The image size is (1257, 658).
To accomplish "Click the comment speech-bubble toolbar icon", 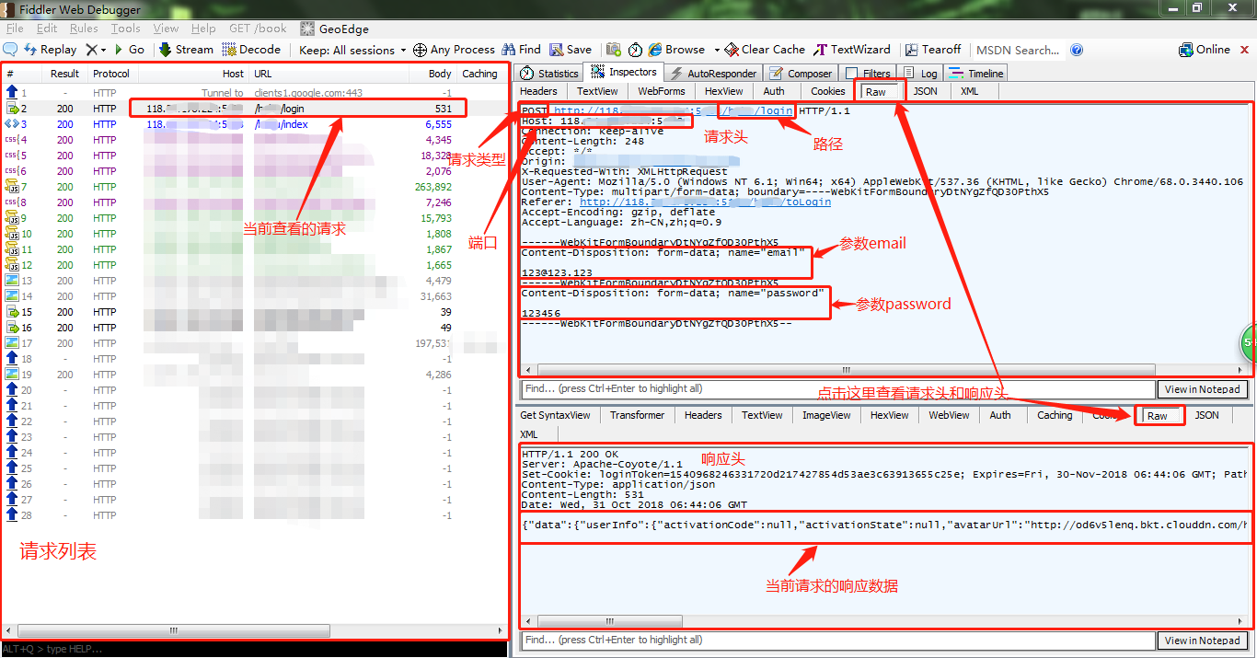I will pos(11,50).
